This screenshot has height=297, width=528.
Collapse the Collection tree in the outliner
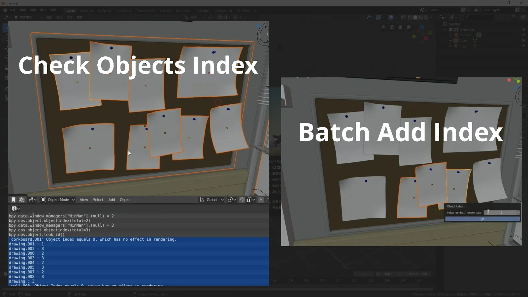pyautogui.click(x=445, y=30)
